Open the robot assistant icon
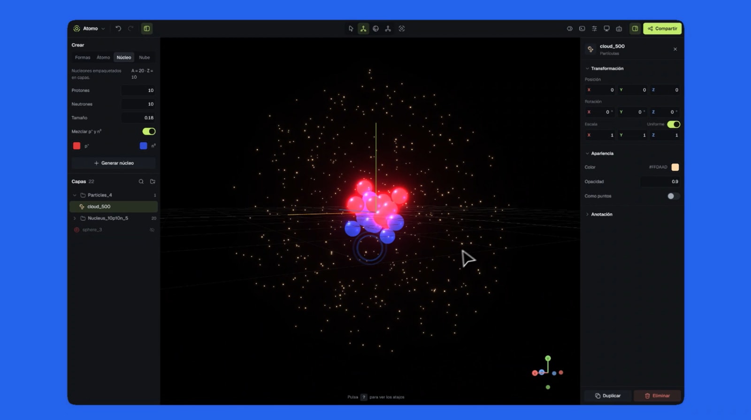Viewport: 751px width, 420px height. [x=619, y=29]
